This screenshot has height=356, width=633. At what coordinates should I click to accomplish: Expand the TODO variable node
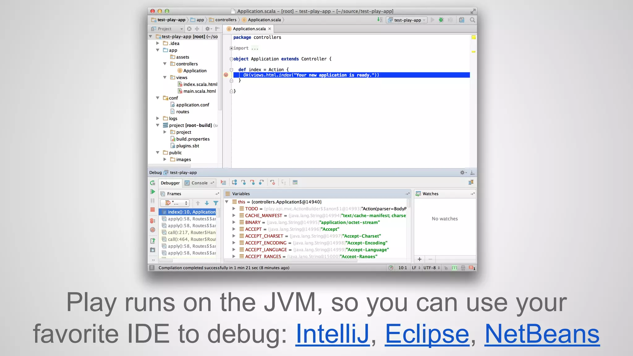tap(234, 209)
